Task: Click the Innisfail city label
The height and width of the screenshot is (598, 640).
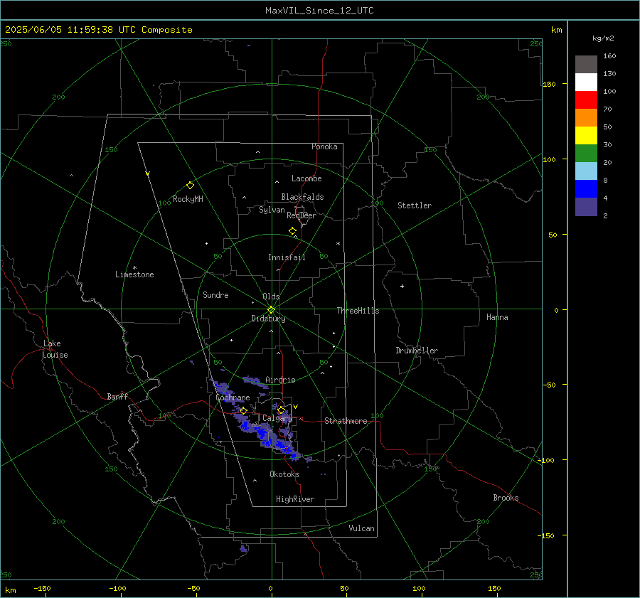Action: 287,257
